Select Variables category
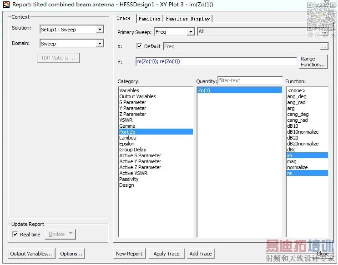 (156, 90)
